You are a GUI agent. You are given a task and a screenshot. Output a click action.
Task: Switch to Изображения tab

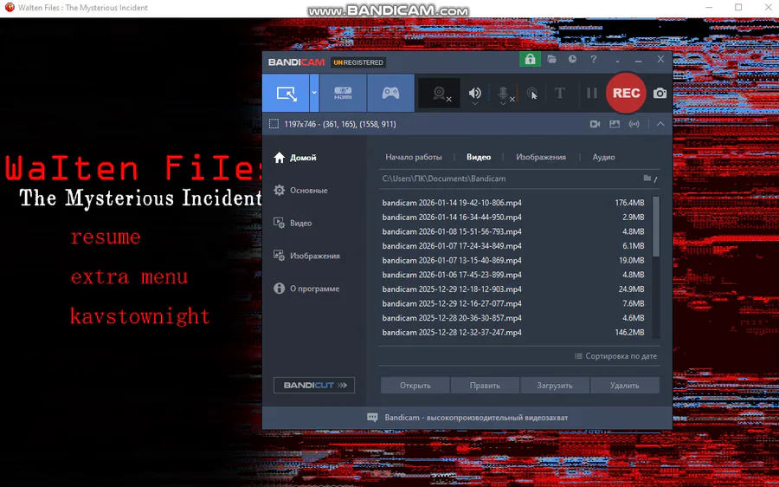(540, 157)
